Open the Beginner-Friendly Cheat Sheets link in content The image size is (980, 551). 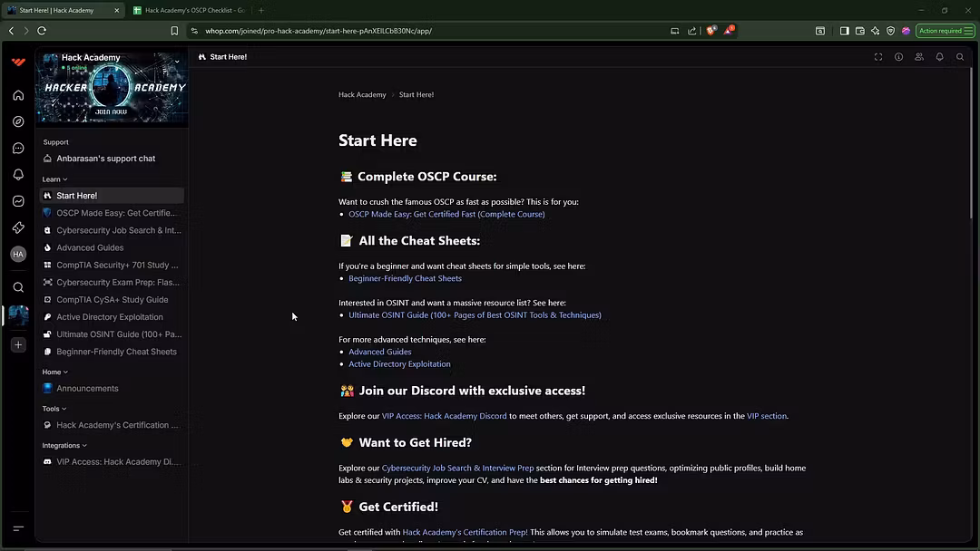405,278
